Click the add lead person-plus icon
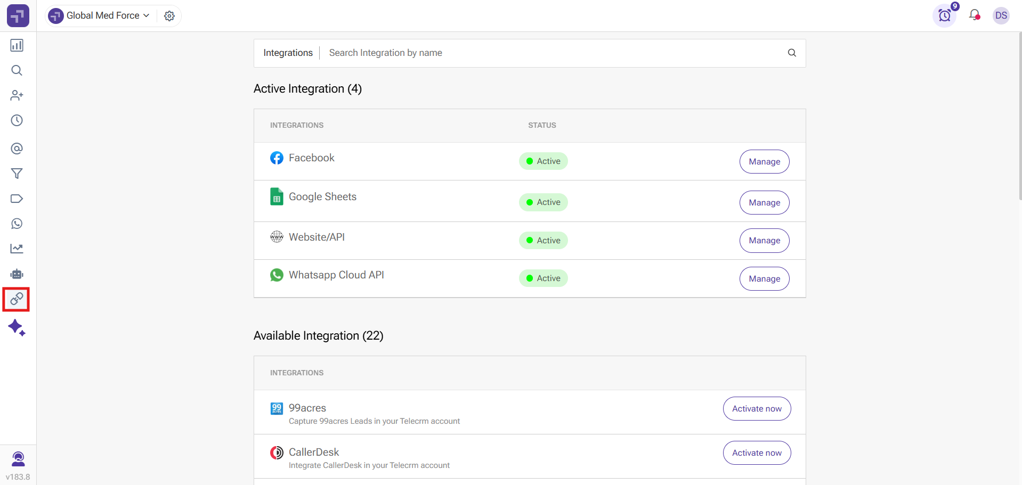Screen dimensions: 1022x485 [x=17, y=95]
